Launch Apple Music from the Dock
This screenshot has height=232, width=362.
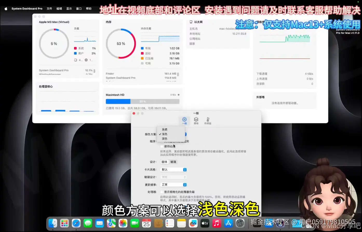coord(216,223)
